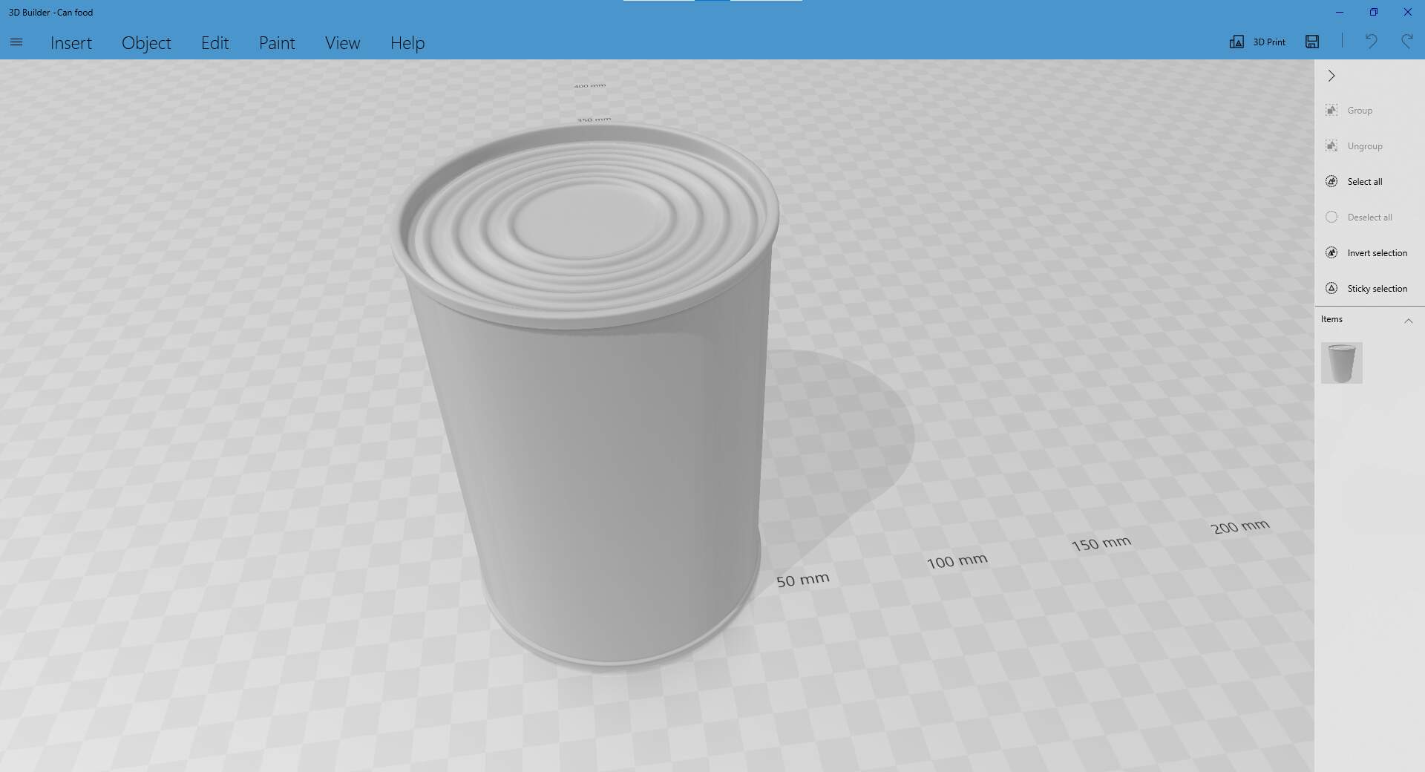Click the Help menu
Screen dimensions: 1425x772
tap(407, 43)
